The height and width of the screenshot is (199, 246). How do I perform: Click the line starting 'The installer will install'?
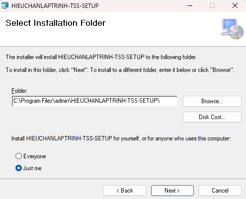point(101,57)
